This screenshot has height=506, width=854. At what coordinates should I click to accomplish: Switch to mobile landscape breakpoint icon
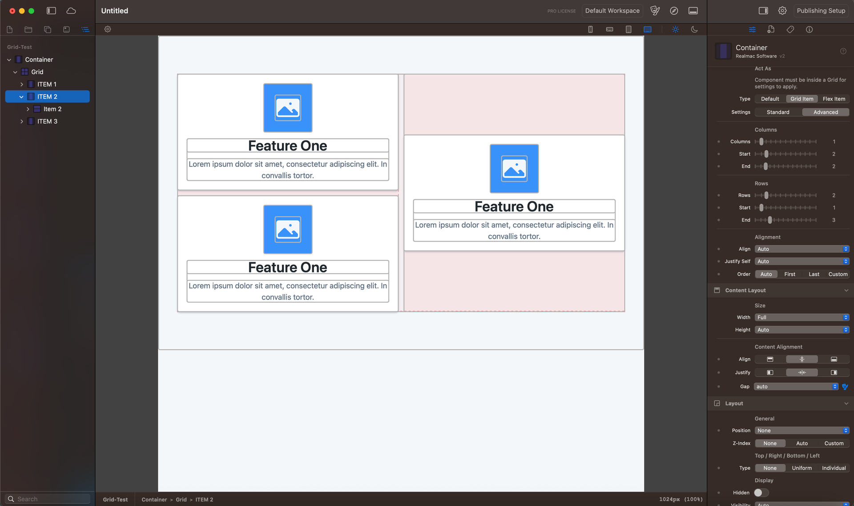pyautogui.click(x=610, y=29)
